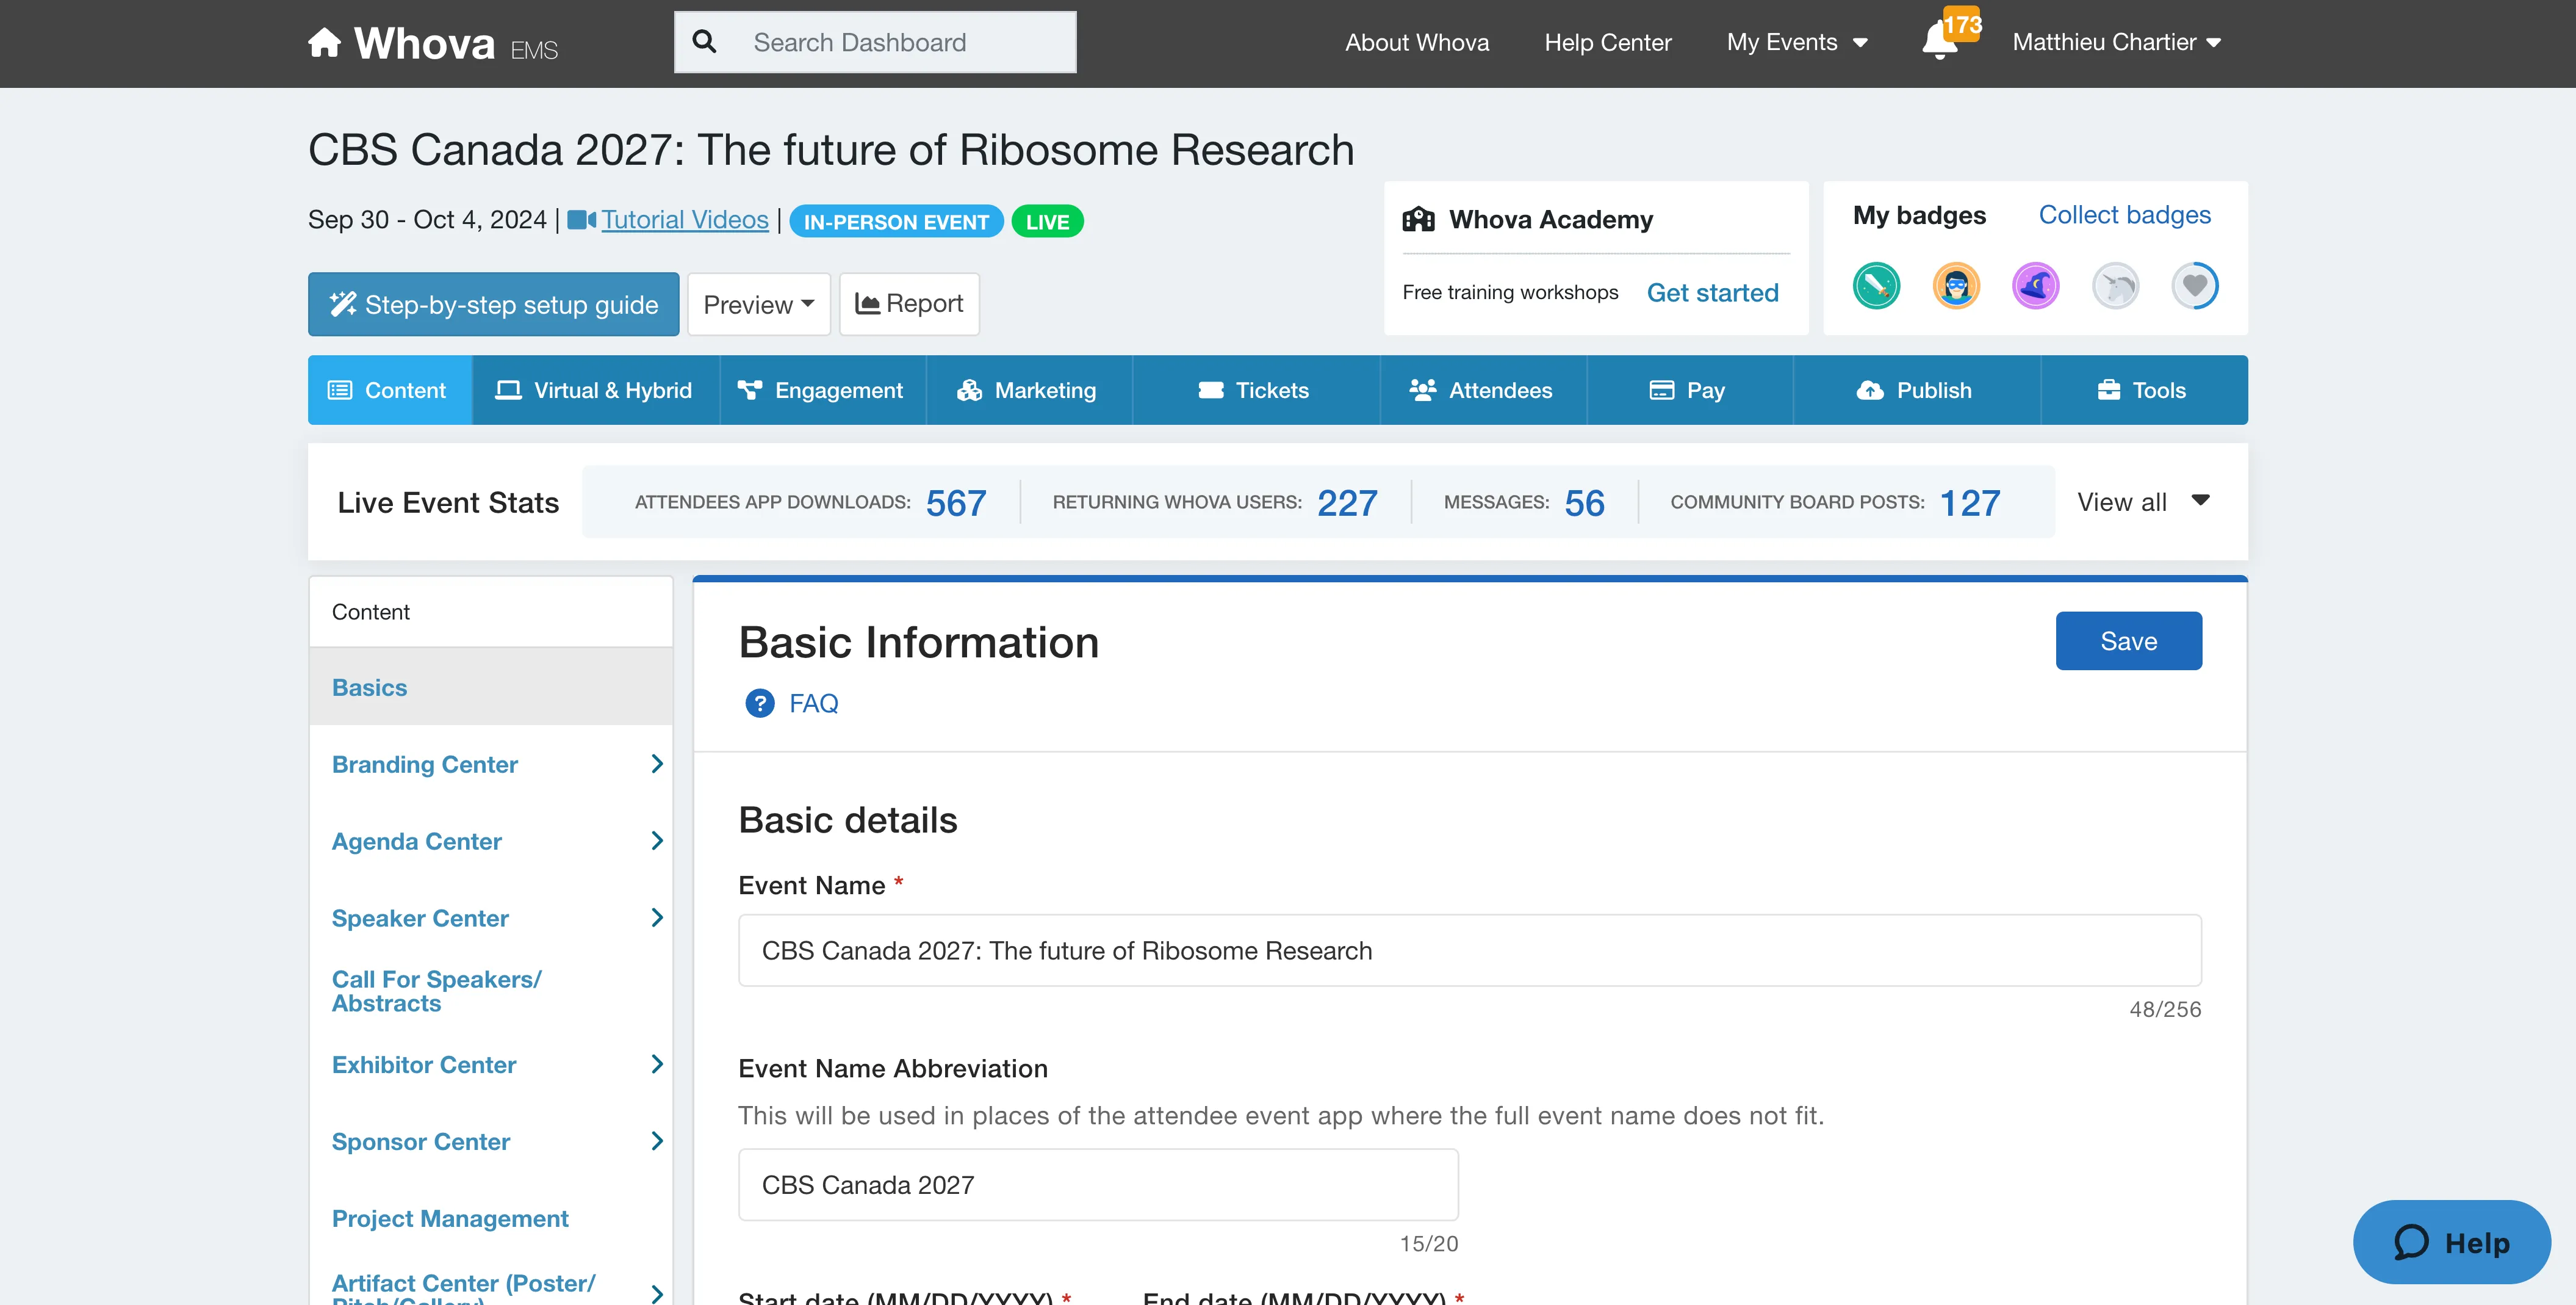Expand View all live stats
The width and height of the screenshot is (2576, 1305).
(2143, 502)
